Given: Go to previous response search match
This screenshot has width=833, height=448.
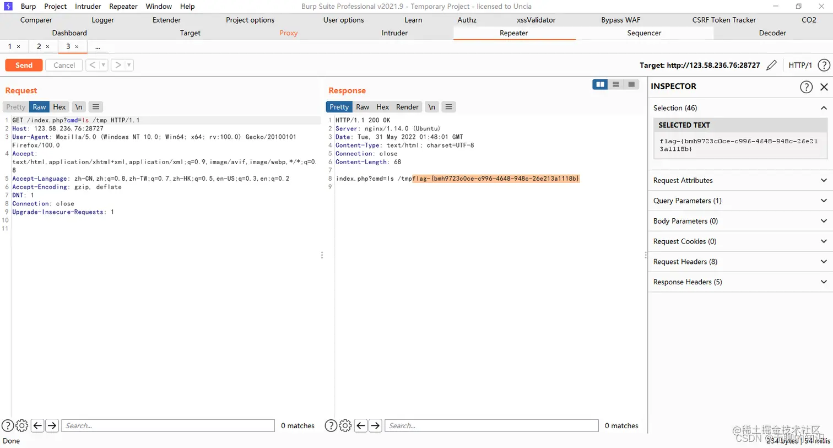Looking at the screenshot, I should coord(361,425).
